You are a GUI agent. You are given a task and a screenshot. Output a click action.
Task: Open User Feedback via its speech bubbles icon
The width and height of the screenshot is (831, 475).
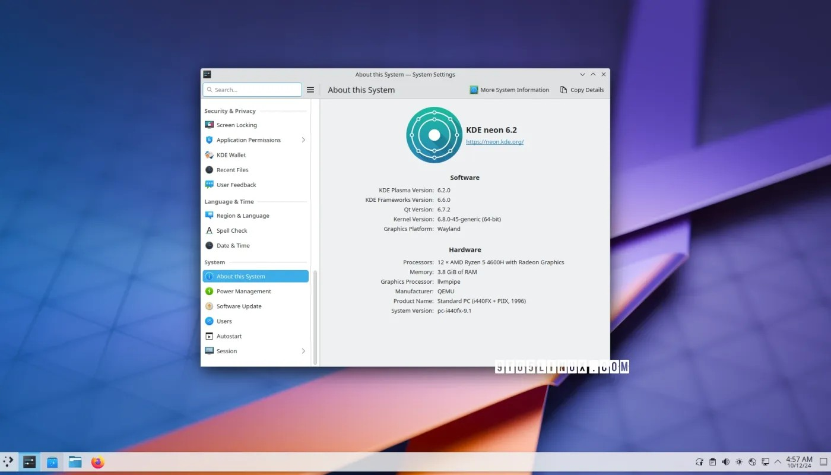click(x=209, y=185)
